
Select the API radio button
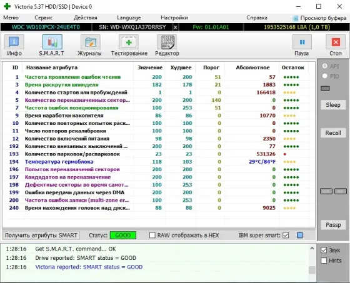[x=325, y=66]
